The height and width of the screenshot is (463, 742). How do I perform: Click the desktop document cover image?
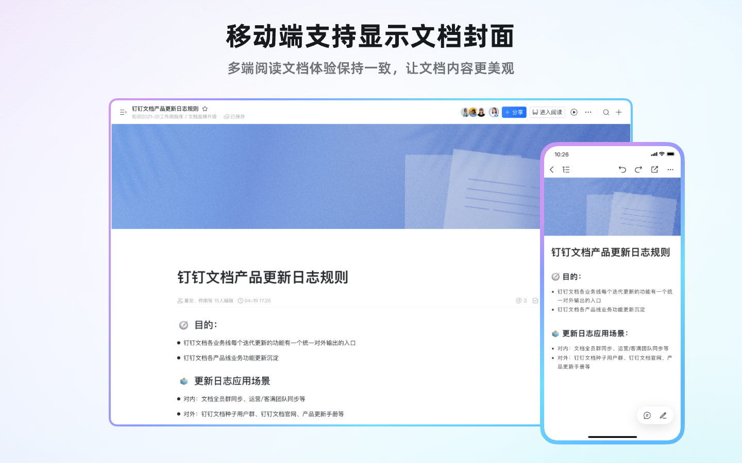click(x=326, y=176)
